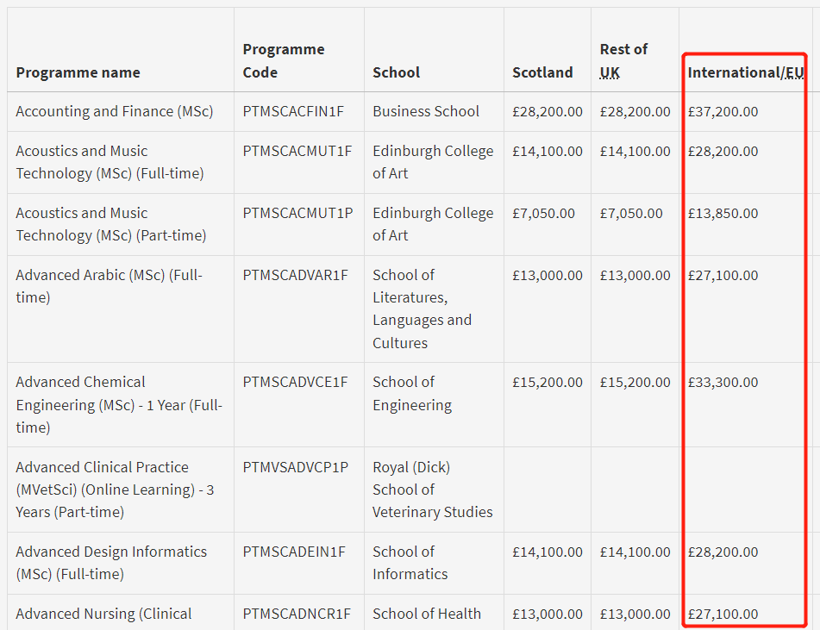
Task: Select Accounting and Finance (MSc) programme name
Action: click(115, 111)
